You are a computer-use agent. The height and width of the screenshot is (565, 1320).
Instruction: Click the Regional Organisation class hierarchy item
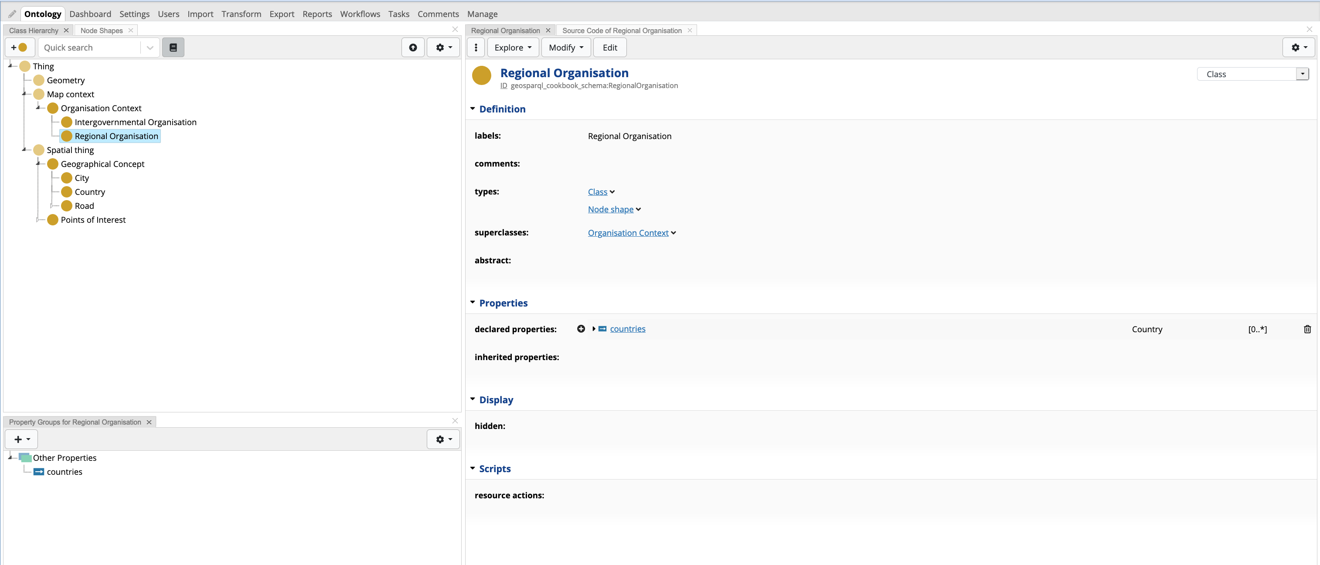pos(117,136)
